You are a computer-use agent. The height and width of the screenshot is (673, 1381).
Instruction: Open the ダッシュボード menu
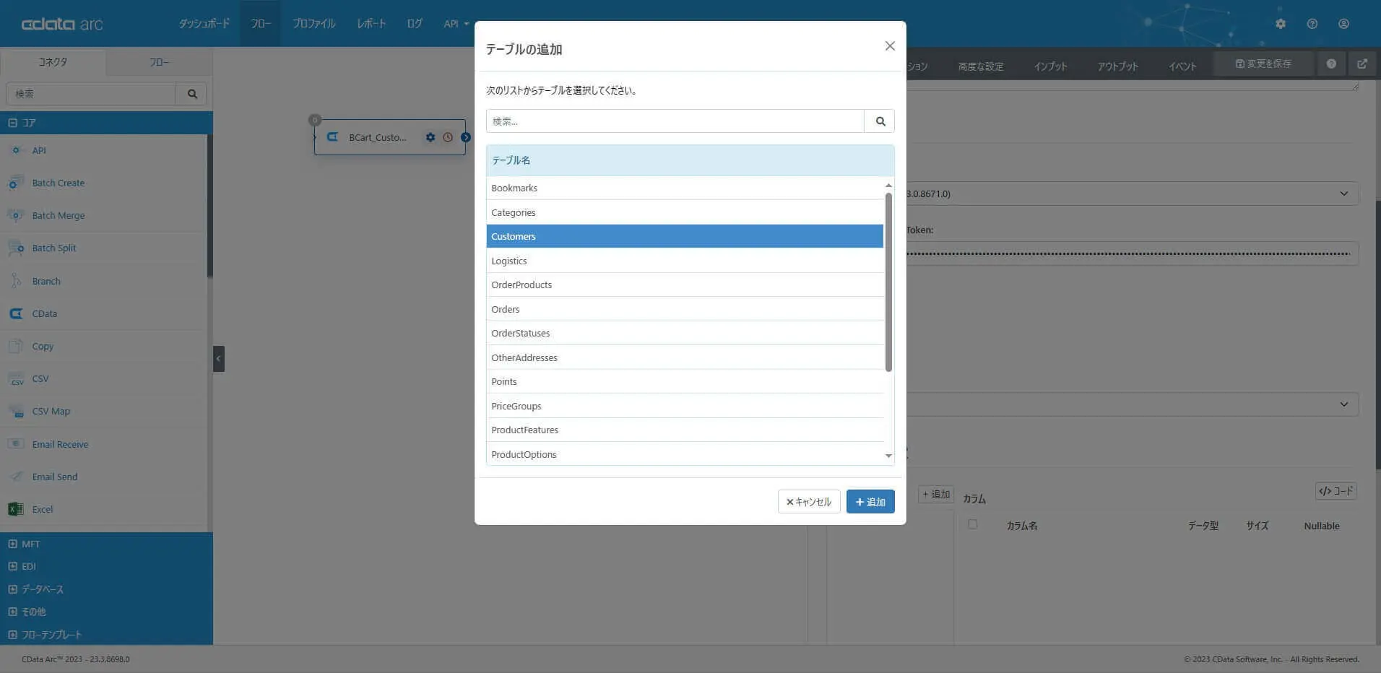pos(204,24)
